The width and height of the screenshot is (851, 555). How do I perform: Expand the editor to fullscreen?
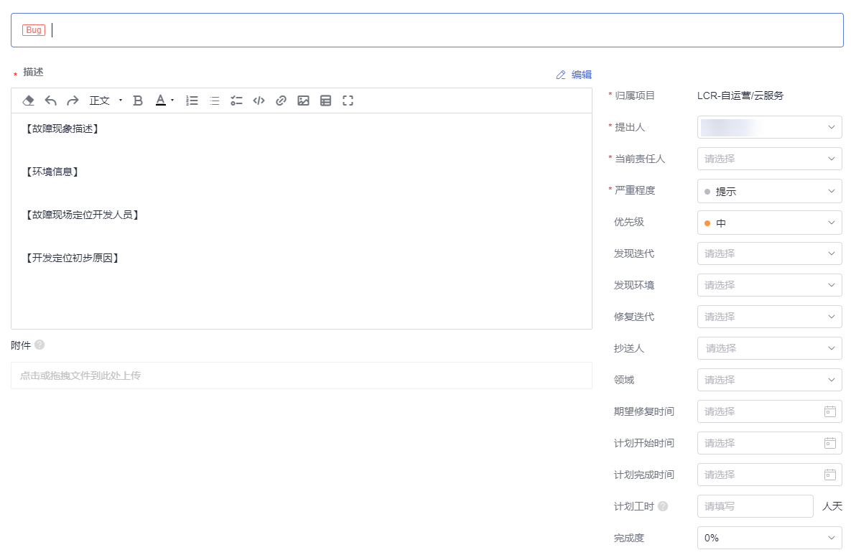(348, 101)
